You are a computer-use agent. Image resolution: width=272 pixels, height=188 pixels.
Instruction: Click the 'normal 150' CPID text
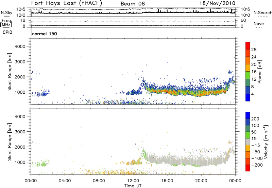(45, 34)
